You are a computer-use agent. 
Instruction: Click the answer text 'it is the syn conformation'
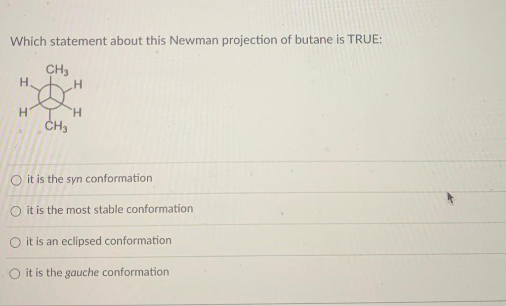pyautogui.click(x=88, y=179)
